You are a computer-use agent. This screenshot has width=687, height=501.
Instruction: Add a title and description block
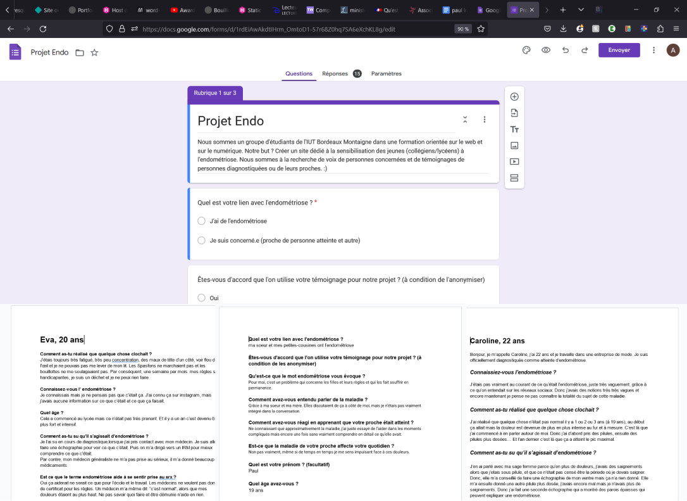514,129
